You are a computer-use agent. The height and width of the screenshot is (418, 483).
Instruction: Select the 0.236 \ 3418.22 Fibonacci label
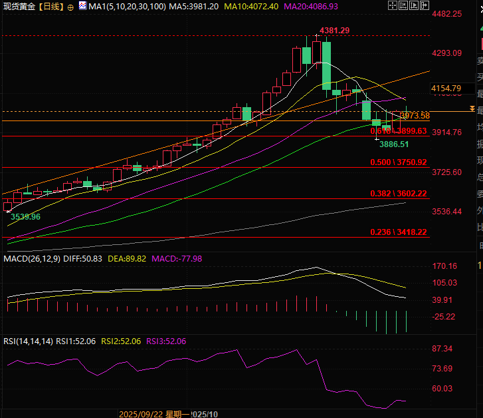398,232
